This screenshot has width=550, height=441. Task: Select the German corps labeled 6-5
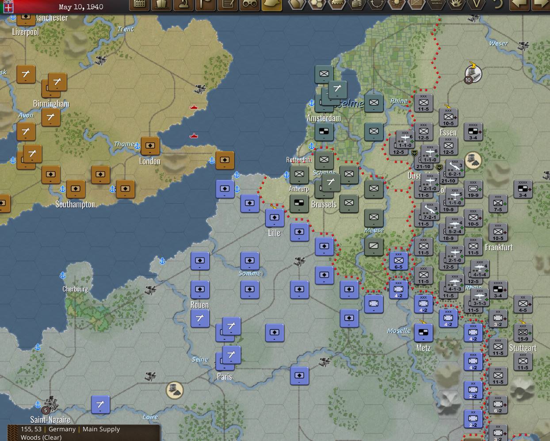[x=398, y=261]
